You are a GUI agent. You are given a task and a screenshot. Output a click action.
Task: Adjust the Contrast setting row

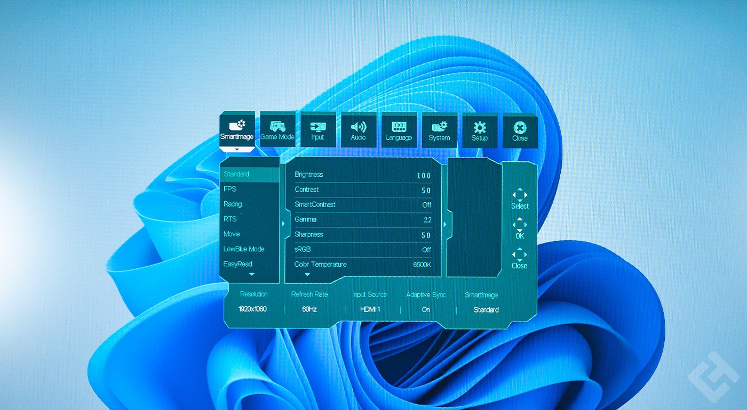point(363,190)
